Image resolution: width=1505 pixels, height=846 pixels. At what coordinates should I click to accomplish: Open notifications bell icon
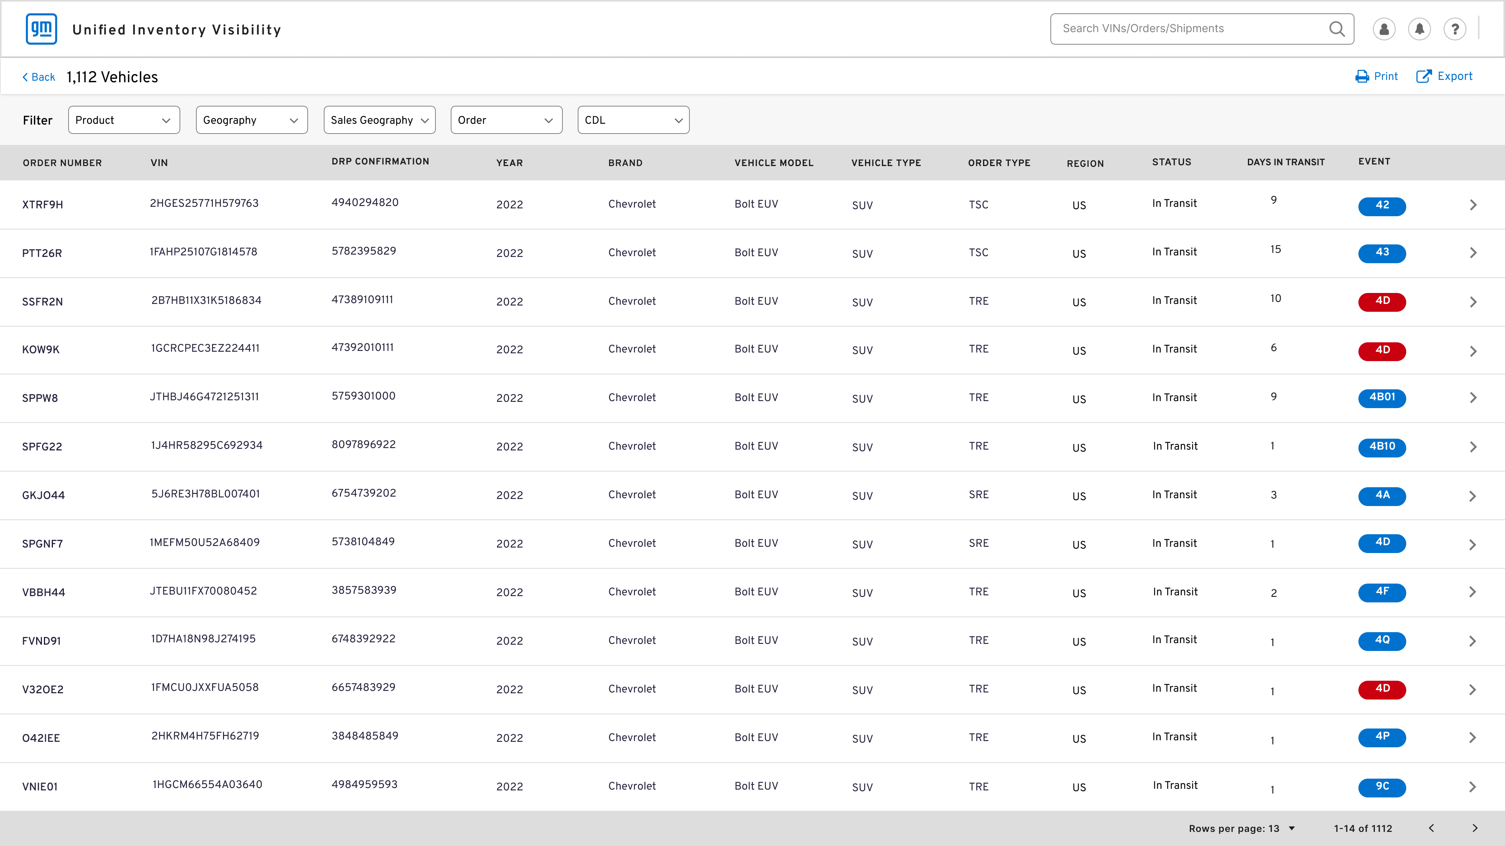tap(1420, 29)
